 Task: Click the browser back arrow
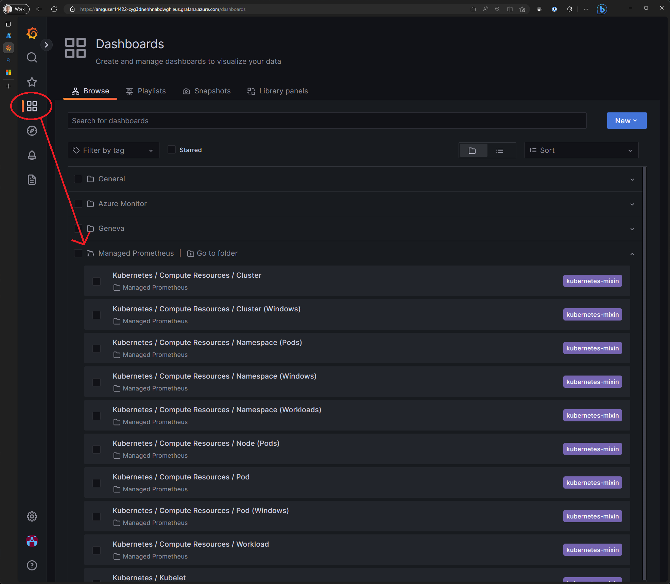[39, 9]
